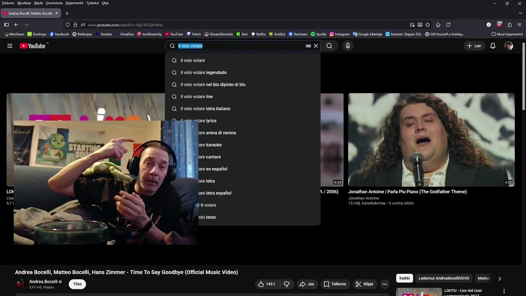Open the Tiedosto menu

coord(8,3)
